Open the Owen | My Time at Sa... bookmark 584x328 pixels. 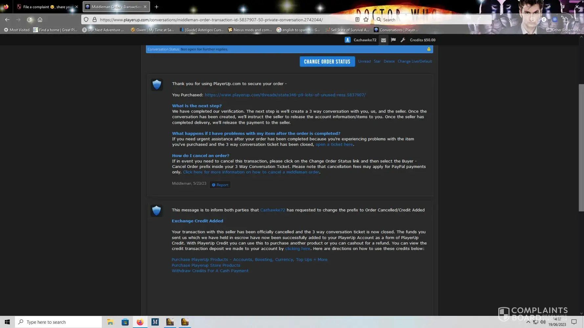tap(152, 30)
